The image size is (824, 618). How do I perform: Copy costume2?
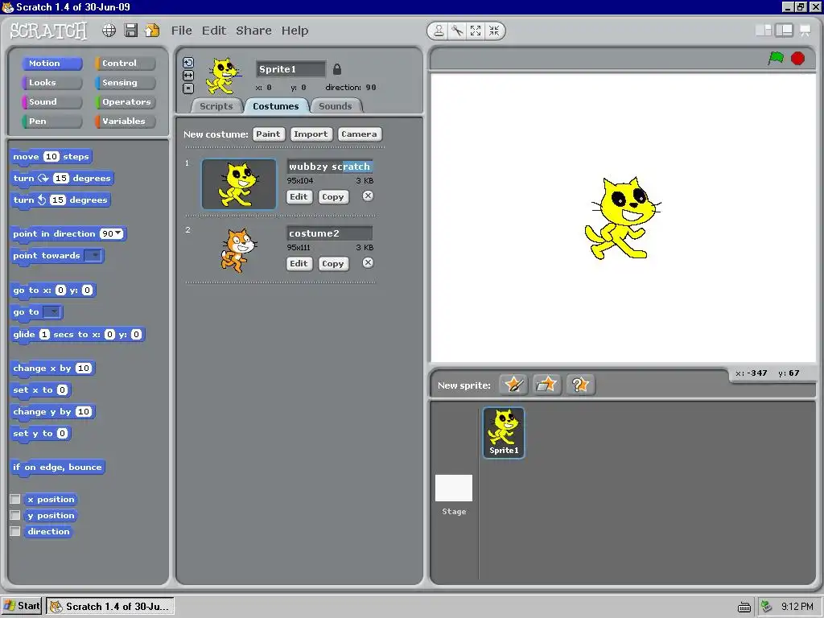coord(332,263)
